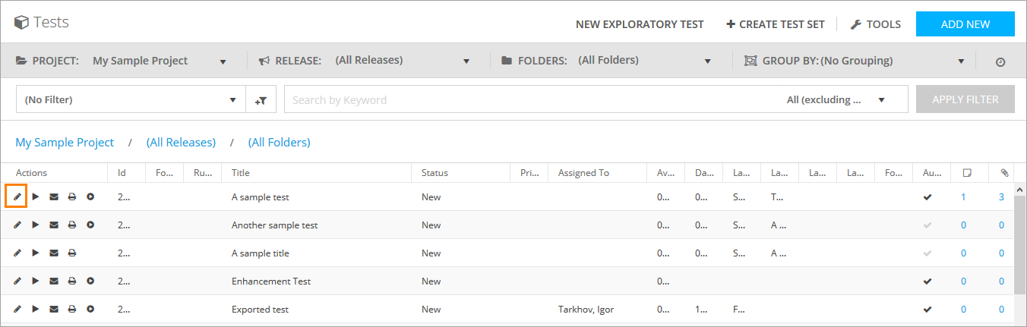This screenshot has height=327, width=1027.
Task: Email the 'A sample title' test
Action: pos(54,253)
